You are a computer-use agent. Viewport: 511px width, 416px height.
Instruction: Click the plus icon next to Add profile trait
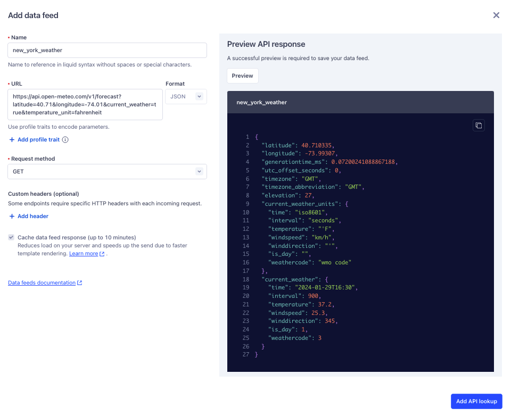tap(12, 139)
